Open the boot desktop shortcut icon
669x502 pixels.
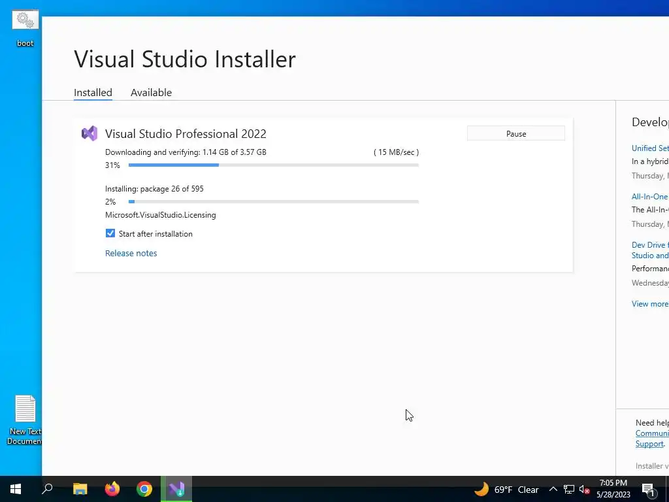coord(25,28)
